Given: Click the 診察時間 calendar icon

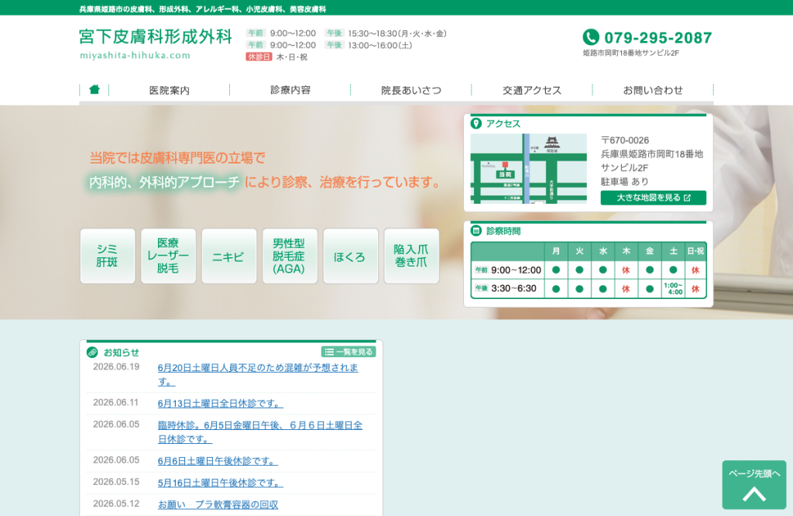Looking at the screenshot, I should [x=476, y=231].
